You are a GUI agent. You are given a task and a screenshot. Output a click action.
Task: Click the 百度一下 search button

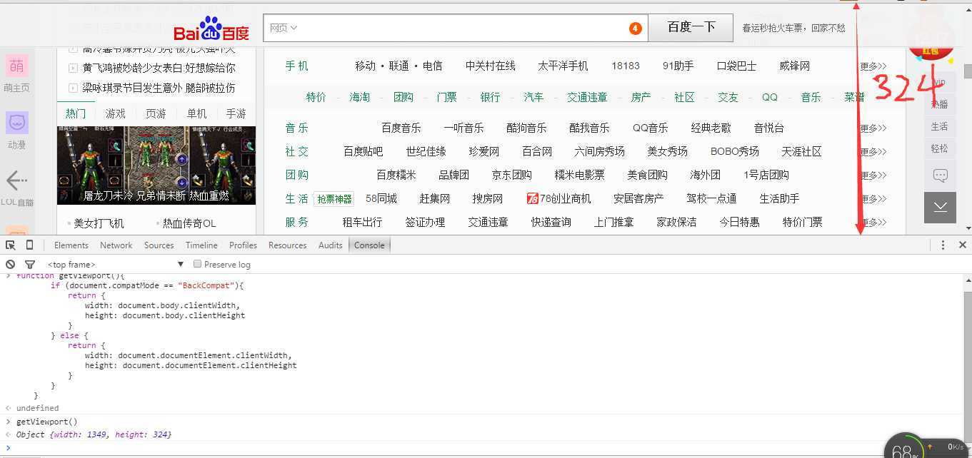pos(691,28)
